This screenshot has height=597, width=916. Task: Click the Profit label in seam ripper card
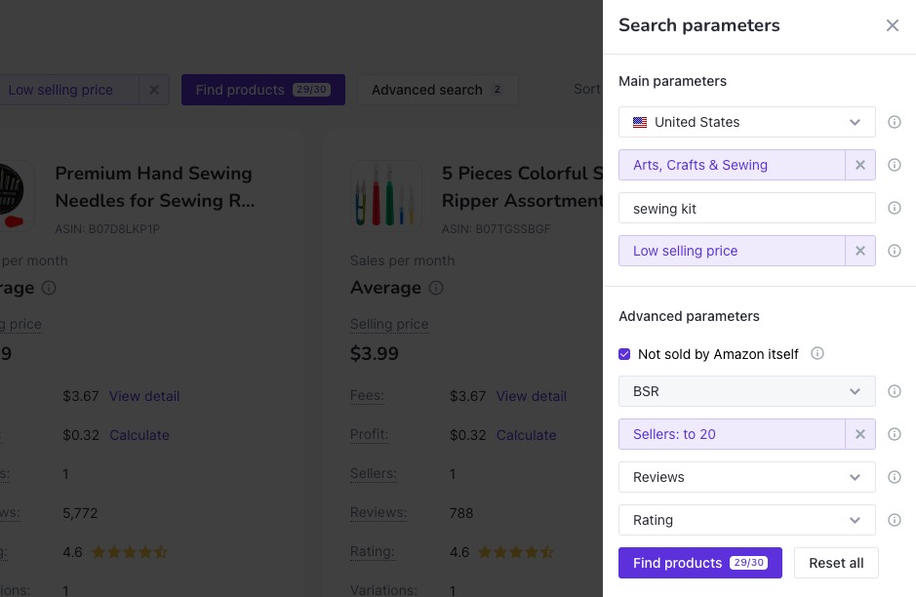[x=369, y=435]
